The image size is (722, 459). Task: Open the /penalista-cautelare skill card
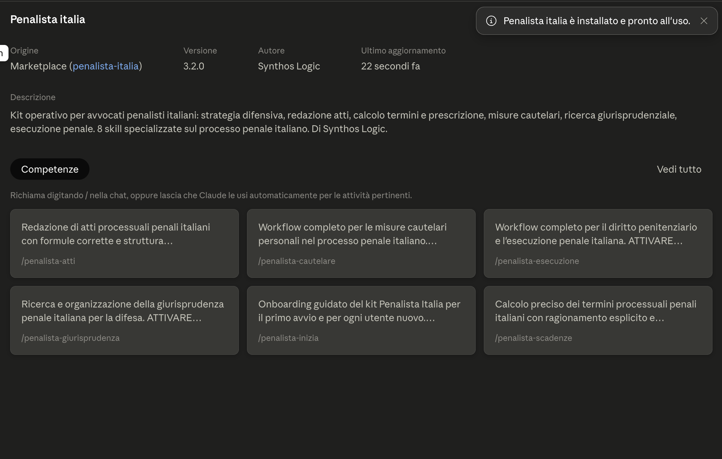pos(361,243)
